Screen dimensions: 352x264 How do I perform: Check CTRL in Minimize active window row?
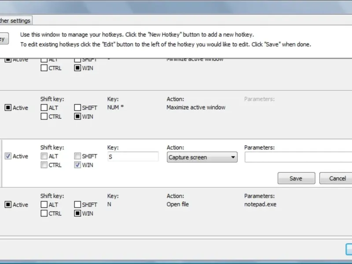pyautogui.click(x=44, y=68)
